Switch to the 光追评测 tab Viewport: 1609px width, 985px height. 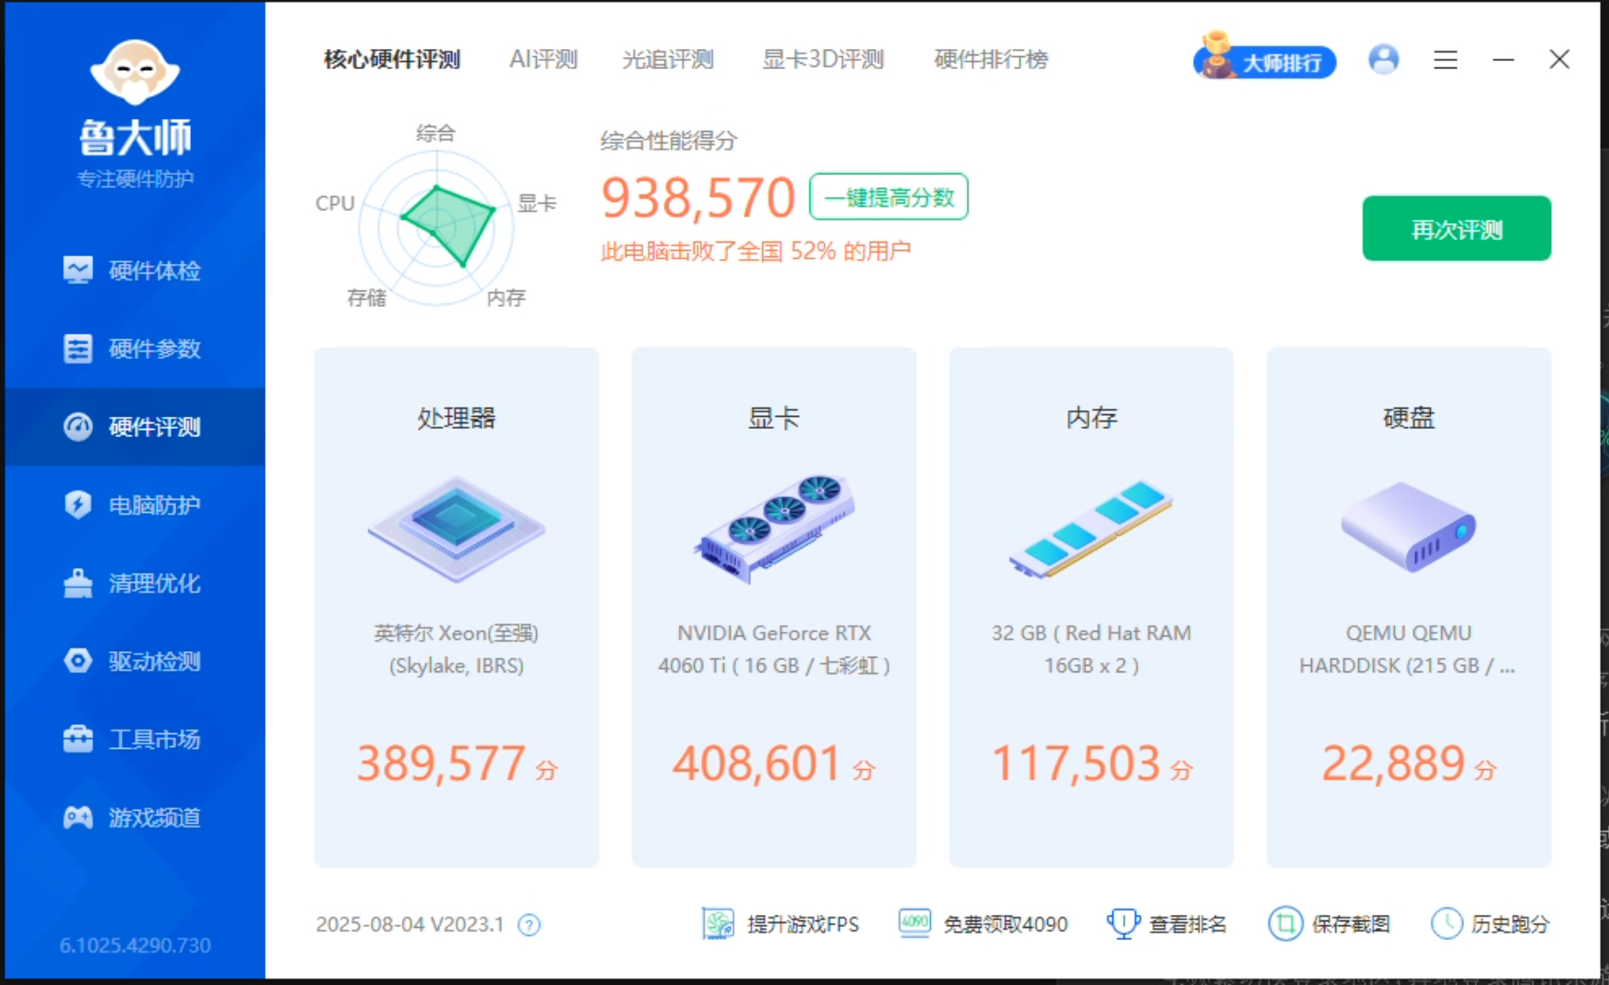click(x=668, y=60)
